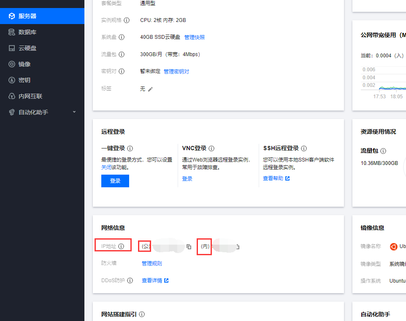This screenshot has width=406, height=321.
Task: Show info tooltip for 系统盘
Action: click(x=122, y=37)
